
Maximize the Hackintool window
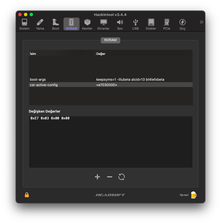pos(31,14)
